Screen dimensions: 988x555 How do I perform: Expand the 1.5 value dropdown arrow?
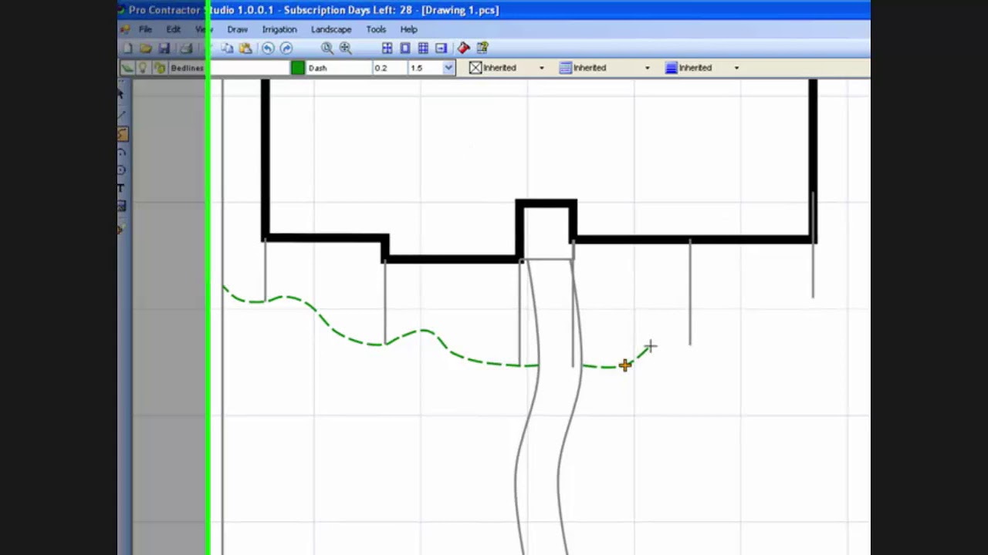pyautogui.click(x=448, y=68)
